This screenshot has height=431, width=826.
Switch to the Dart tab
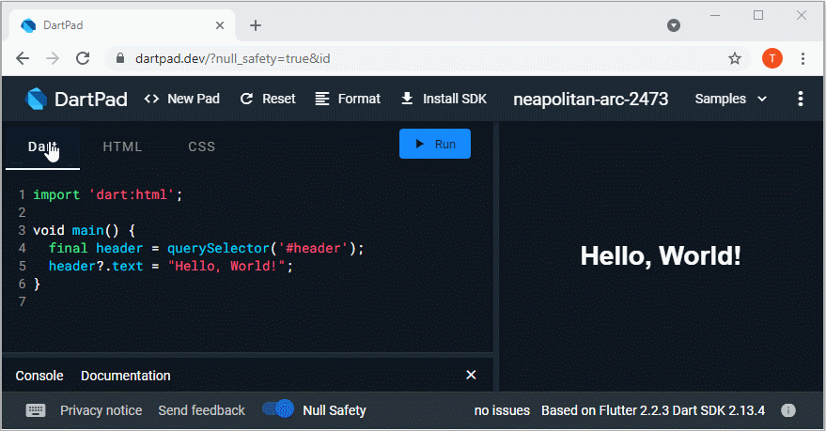click(42, 146)
